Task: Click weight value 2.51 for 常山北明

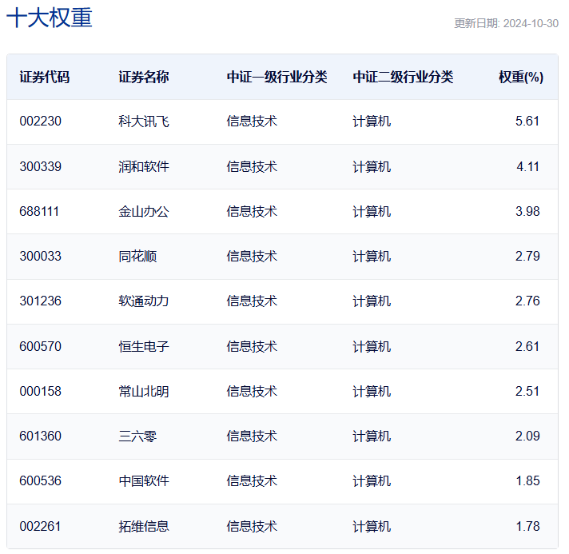Action: tap(527, 391)
